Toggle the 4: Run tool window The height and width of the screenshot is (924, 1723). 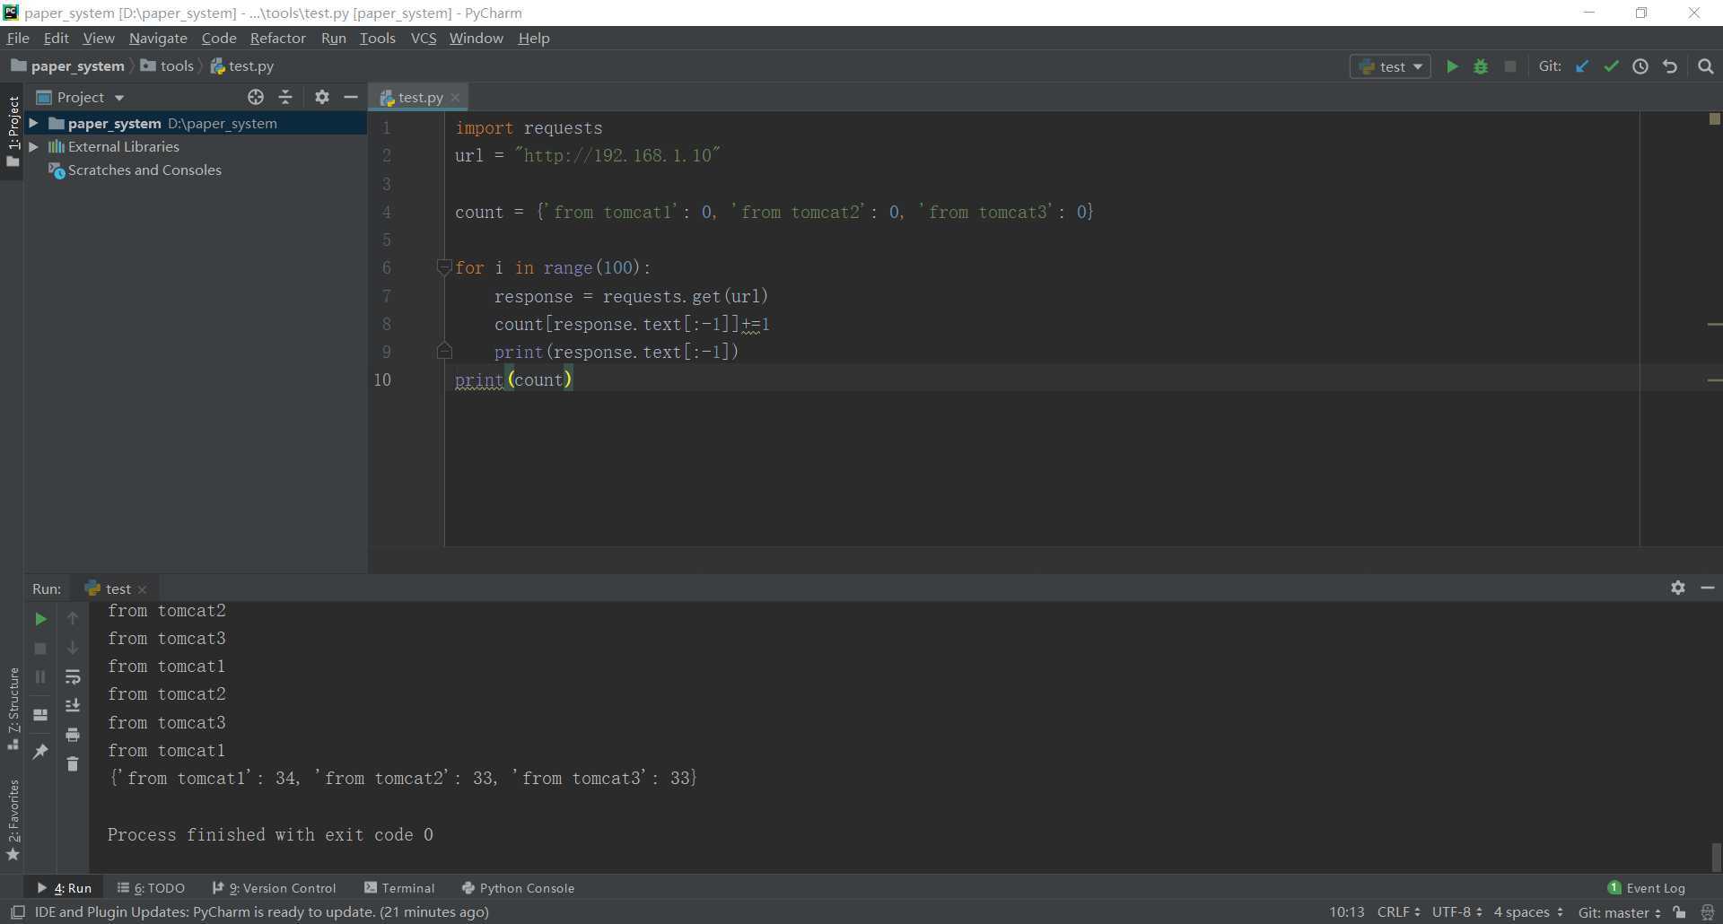coord(64,888)
